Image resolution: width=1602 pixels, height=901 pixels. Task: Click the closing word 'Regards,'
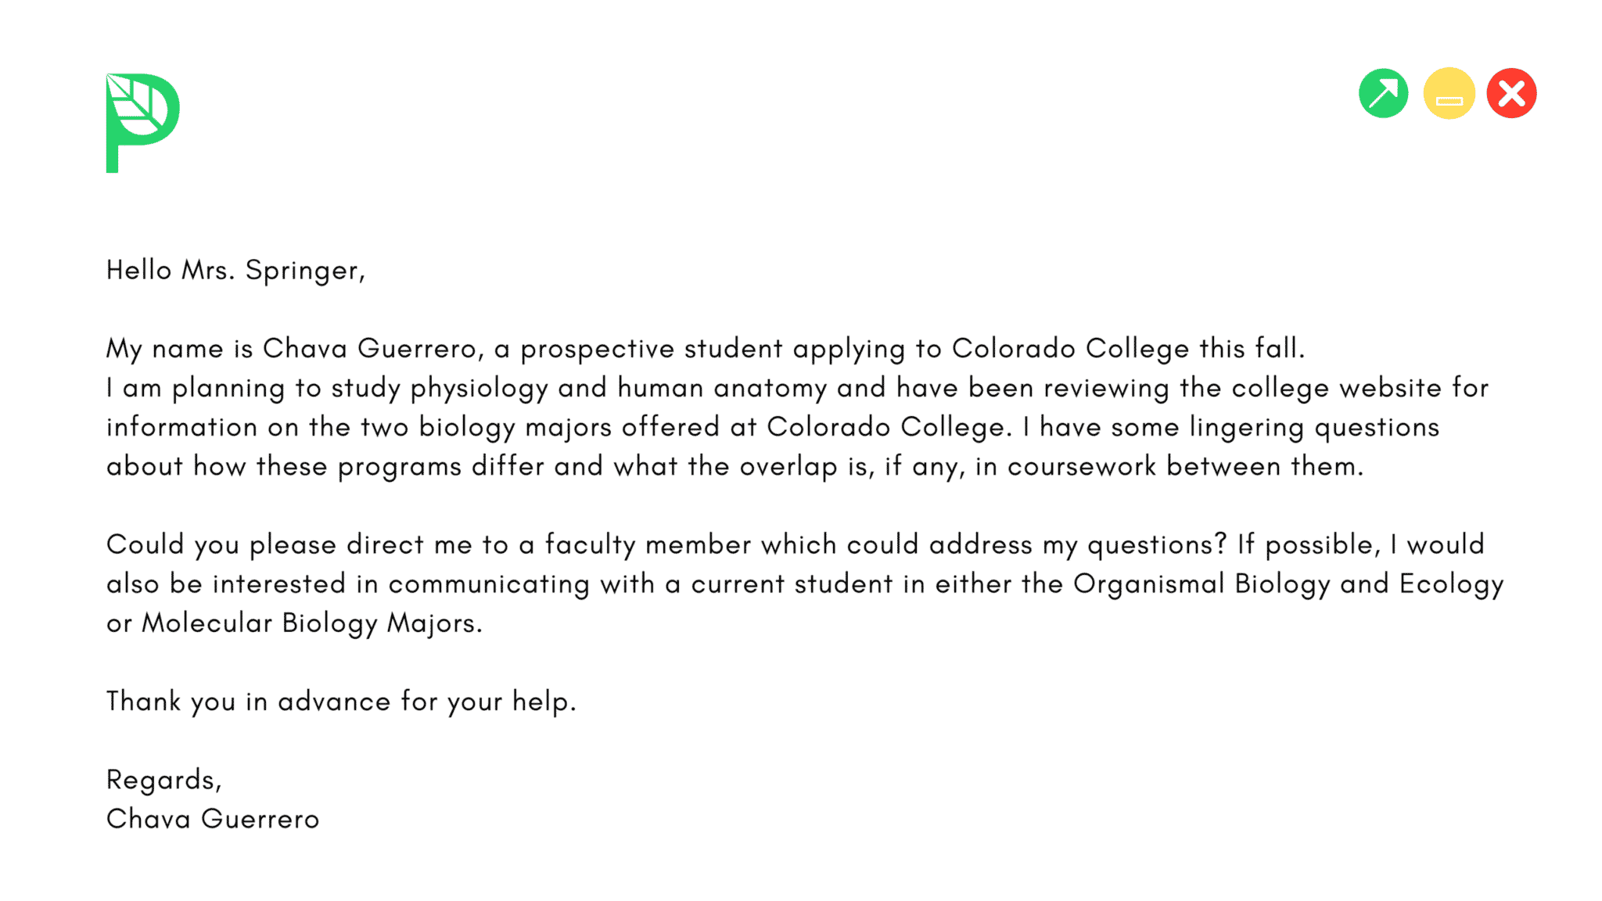[x=164, y=780]
